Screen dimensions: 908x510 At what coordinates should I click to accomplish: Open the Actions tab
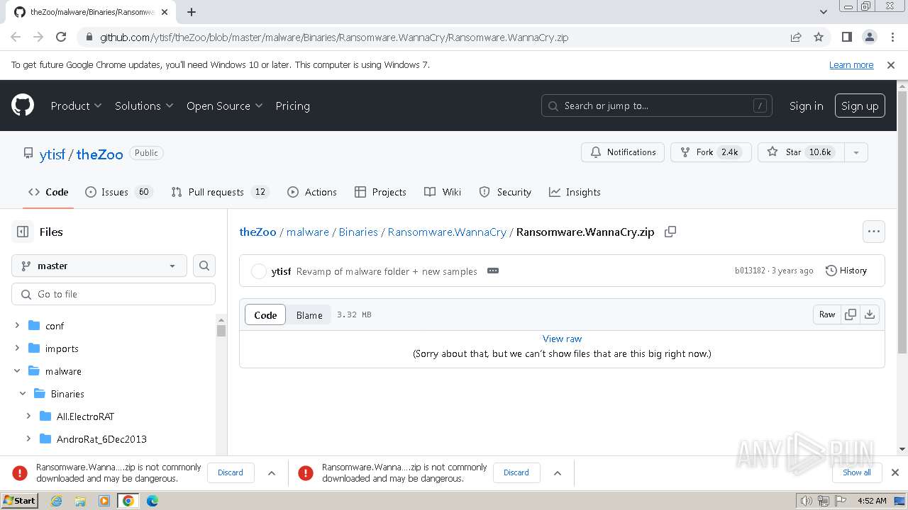pos(312,192)
